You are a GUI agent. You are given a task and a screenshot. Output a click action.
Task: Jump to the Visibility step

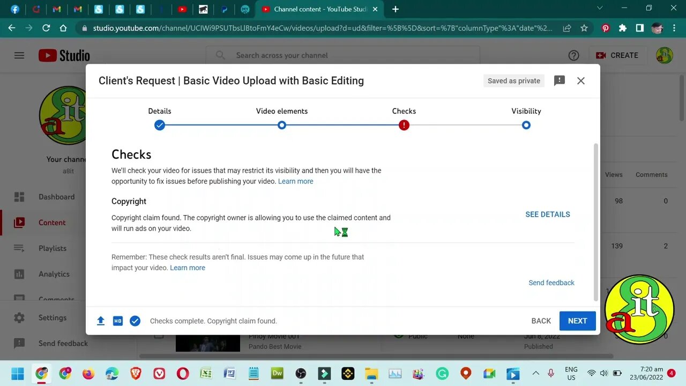526,125
